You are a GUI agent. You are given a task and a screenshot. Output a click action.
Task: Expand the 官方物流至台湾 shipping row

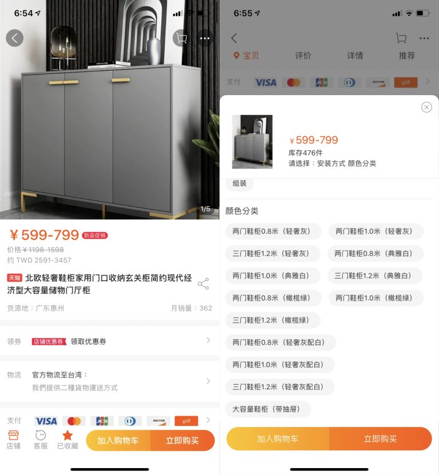[x=110, y=381]
